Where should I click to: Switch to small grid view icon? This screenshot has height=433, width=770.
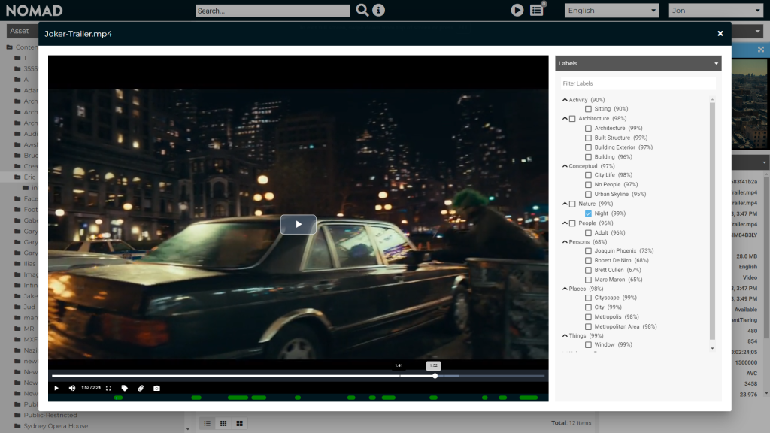pyautogui.click(x=223, y=423)
